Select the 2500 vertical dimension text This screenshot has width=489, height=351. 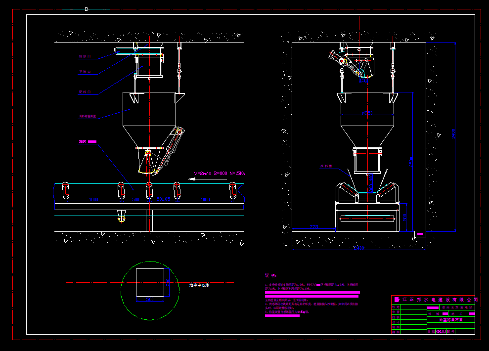(x=410, y=161)
